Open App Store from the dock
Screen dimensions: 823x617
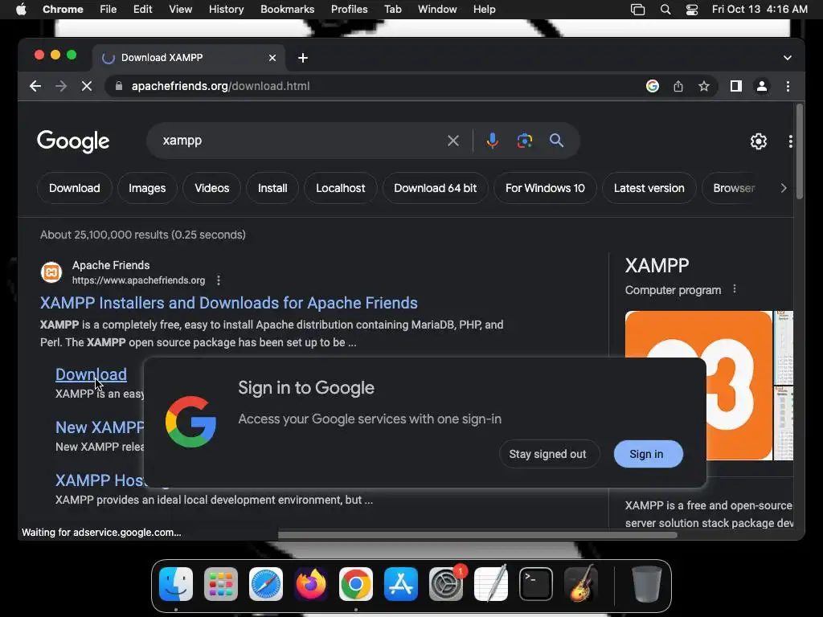pos(401,584)
